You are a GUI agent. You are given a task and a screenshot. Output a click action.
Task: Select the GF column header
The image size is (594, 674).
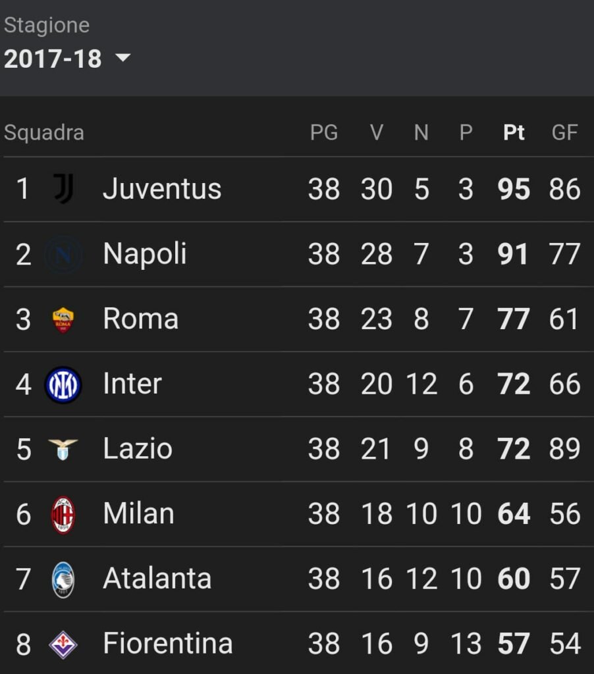pos(564,132)
